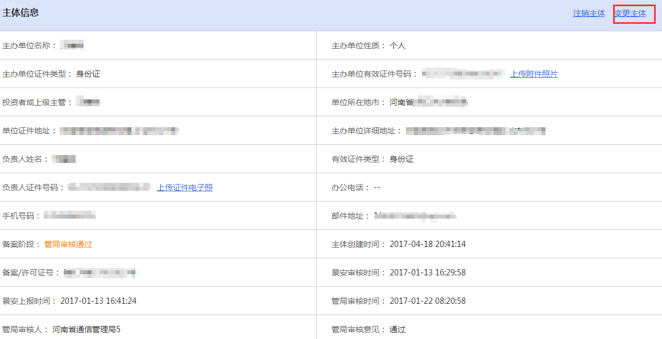Click the orange 管局审核通过 status text

(x=68, y=244)
